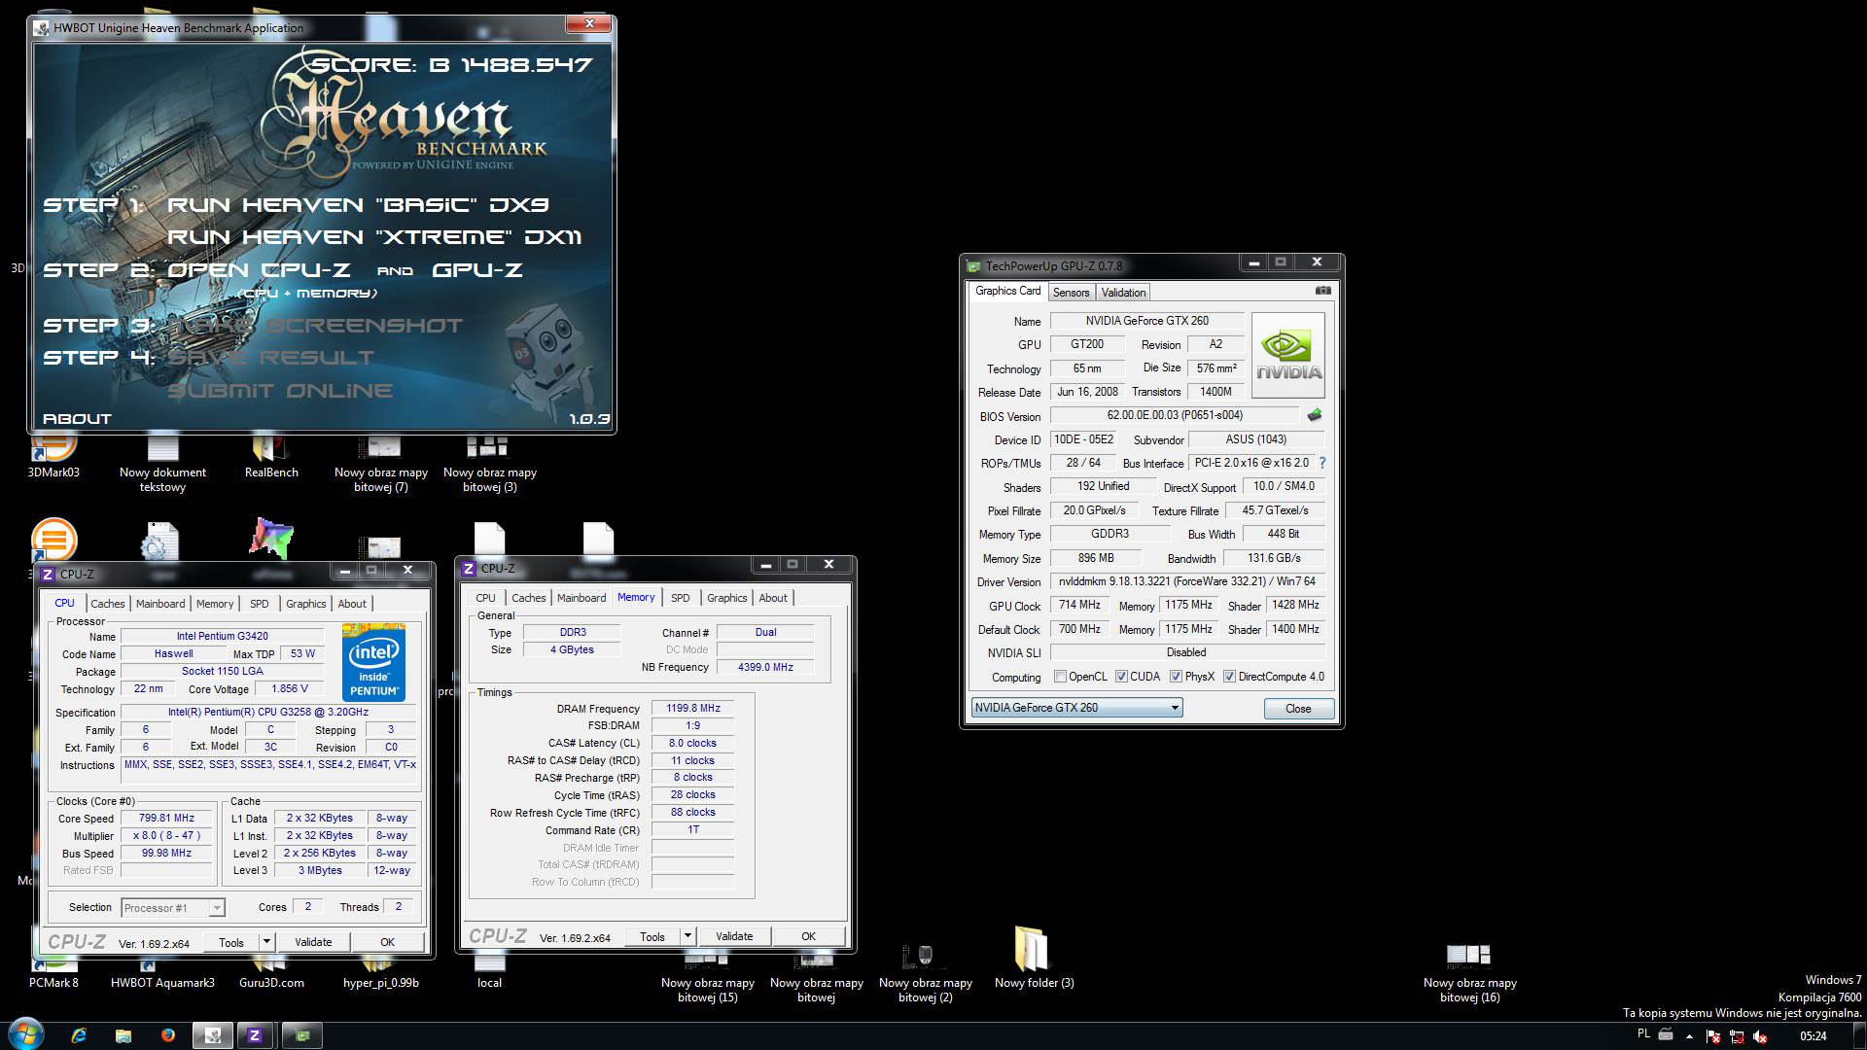Viewport: 1867px width, 1050px height.
Task: Open Mainboard tab in left CPU-Z window
Action: [160, 604]
